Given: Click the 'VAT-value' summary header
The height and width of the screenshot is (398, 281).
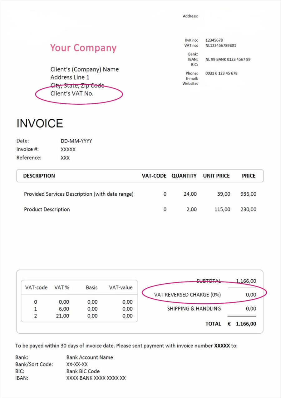Looking at the screenshot, I should (x=121, y=287).
